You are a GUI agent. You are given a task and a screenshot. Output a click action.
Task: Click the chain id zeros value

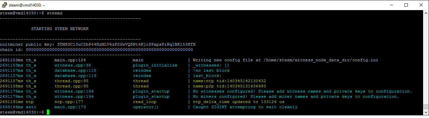[109, 50]
